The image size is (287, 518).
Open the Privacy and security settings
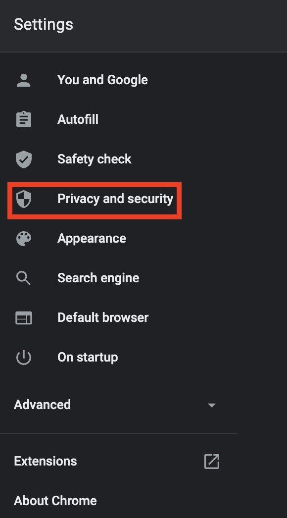[x=115, y=199]
